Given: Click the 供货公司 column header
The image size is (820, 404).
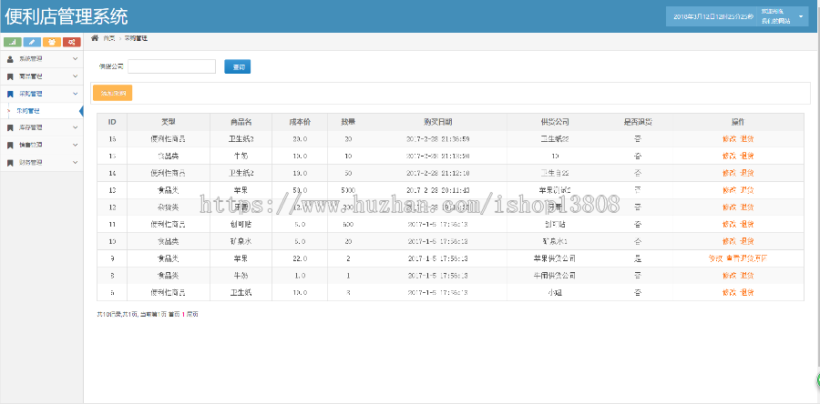Looking at the screenshot, I should (554, 122).
